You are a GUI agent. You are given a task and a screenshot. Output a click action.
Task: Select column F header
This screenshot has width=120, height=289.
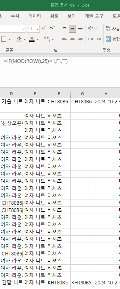(x=59, y=94)
